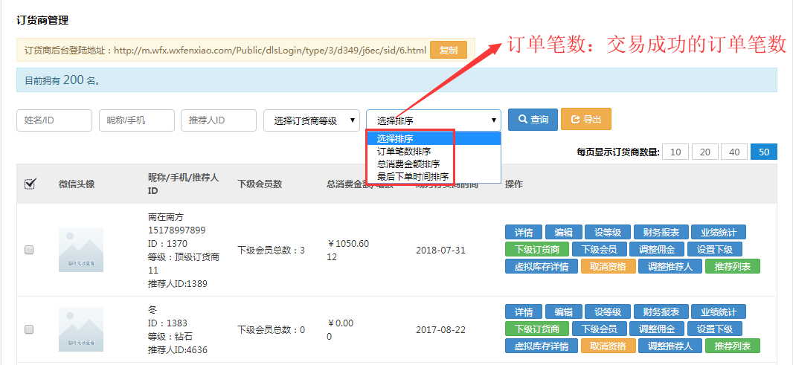
Task: Toggle the select-all checkbox in table header
Action: 30,184
